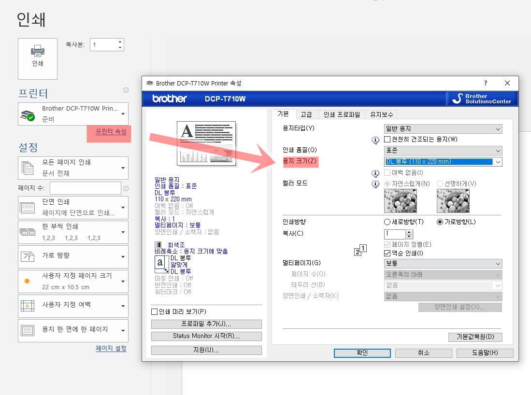Switch to the 인쇄 프로파일 tab
Screen dimensions: 531x395
pyautogui.click(x=342, y=115)
